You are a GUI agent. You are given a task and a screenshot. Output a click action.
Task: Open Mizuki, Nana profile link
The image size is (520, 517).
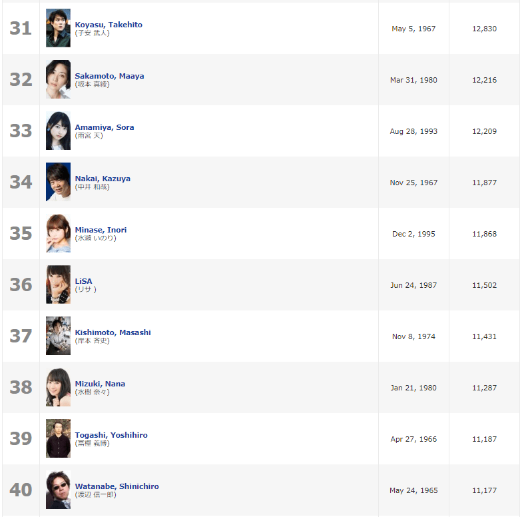(100, 384)
